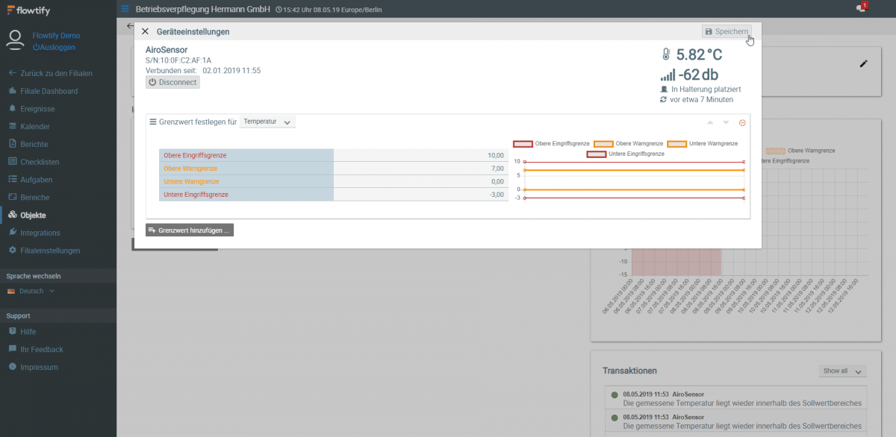Click the hamburger menu icon in top bar

tap(125, 9)
